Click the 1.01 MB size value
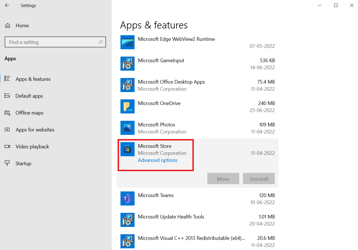 tap(266, 216)
